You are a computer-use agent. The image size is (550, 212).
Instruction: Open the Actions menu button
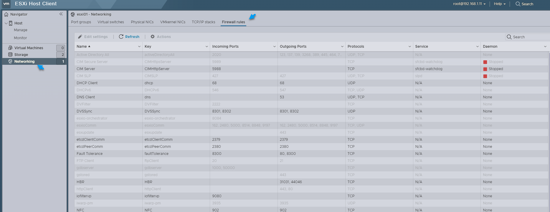(x=161, y=37)
